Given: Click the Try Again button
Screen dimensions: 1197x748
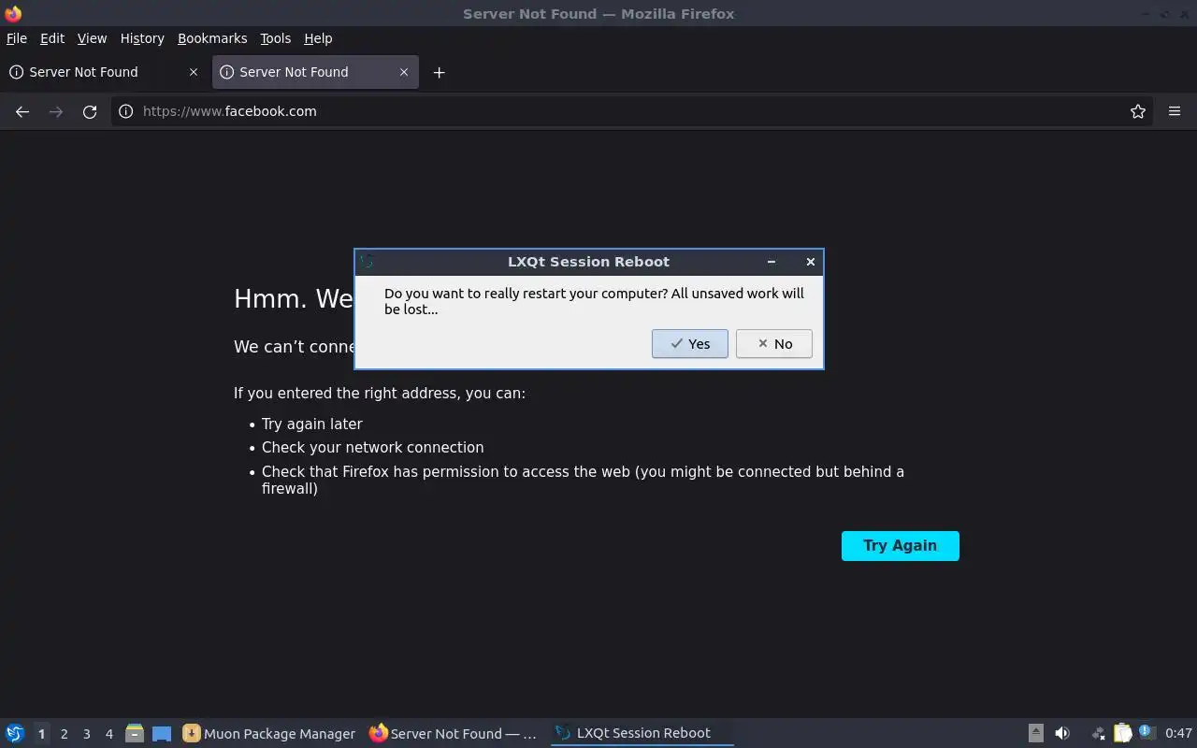Looking at the screenshot, I should point(900,546).
